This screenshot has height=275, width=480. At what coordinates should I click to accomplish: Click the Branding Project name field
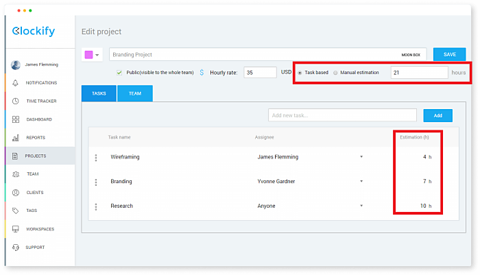(268, 54)
